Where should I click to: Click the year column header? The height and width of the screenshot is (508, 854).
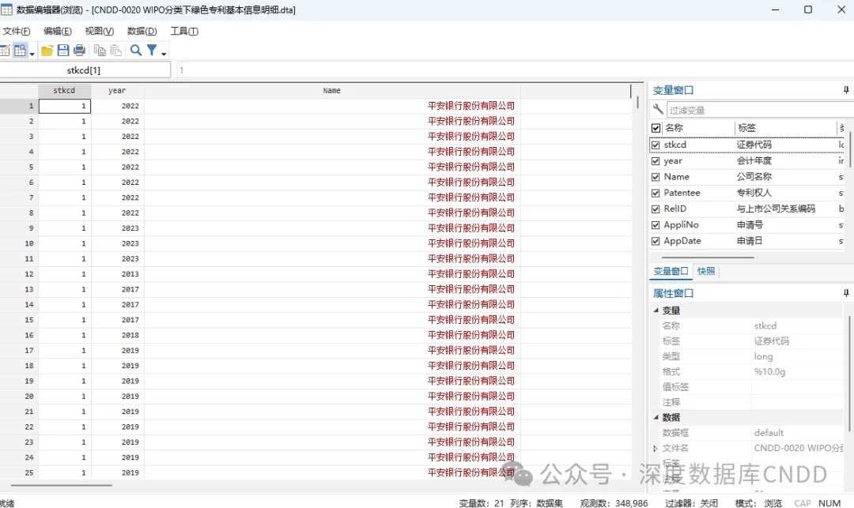click(x=117, y=91)
